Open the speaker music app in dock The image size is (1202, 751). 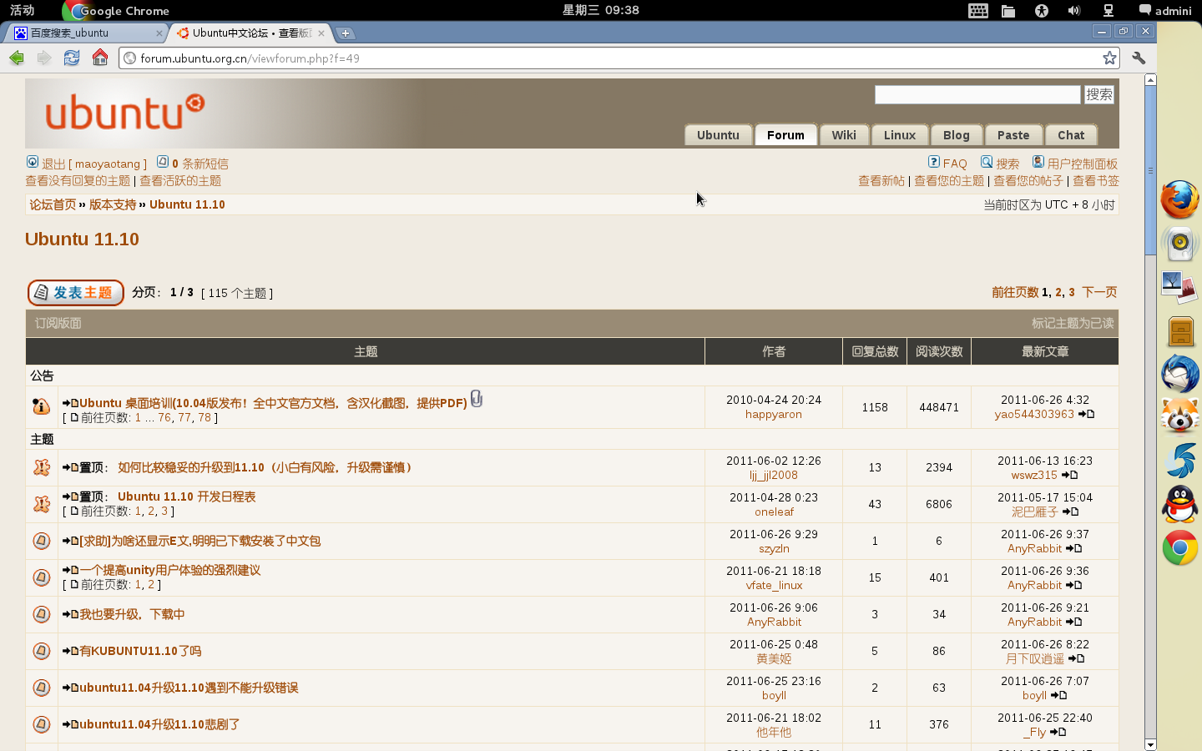click(1179, 244)
